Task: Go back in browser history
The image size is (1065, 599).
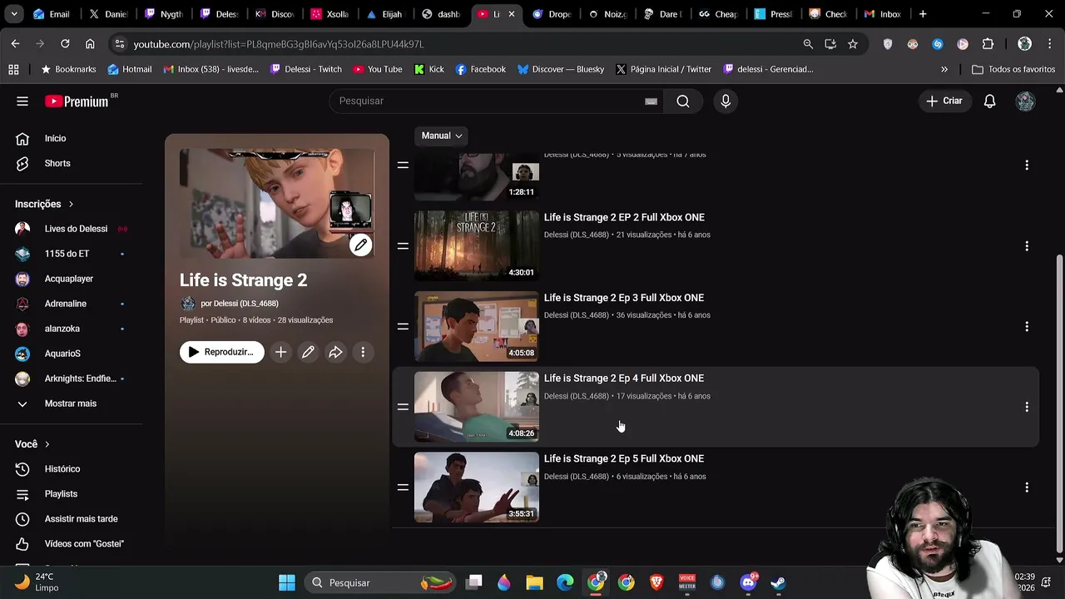Action: [x=16, y=44]
